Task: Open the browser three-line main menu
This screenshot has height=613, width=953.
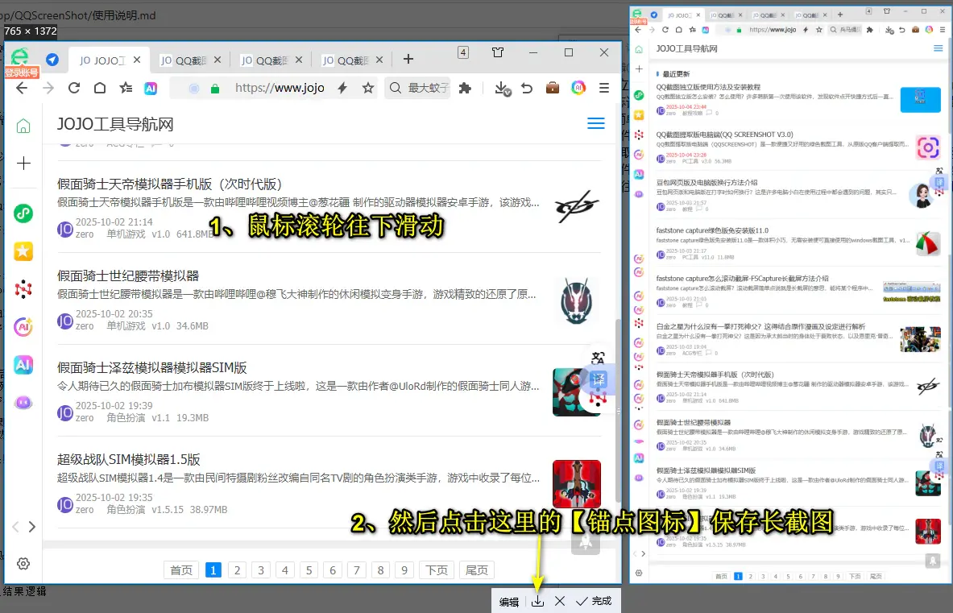Action: pyautogui.click(x=603, y=89)
